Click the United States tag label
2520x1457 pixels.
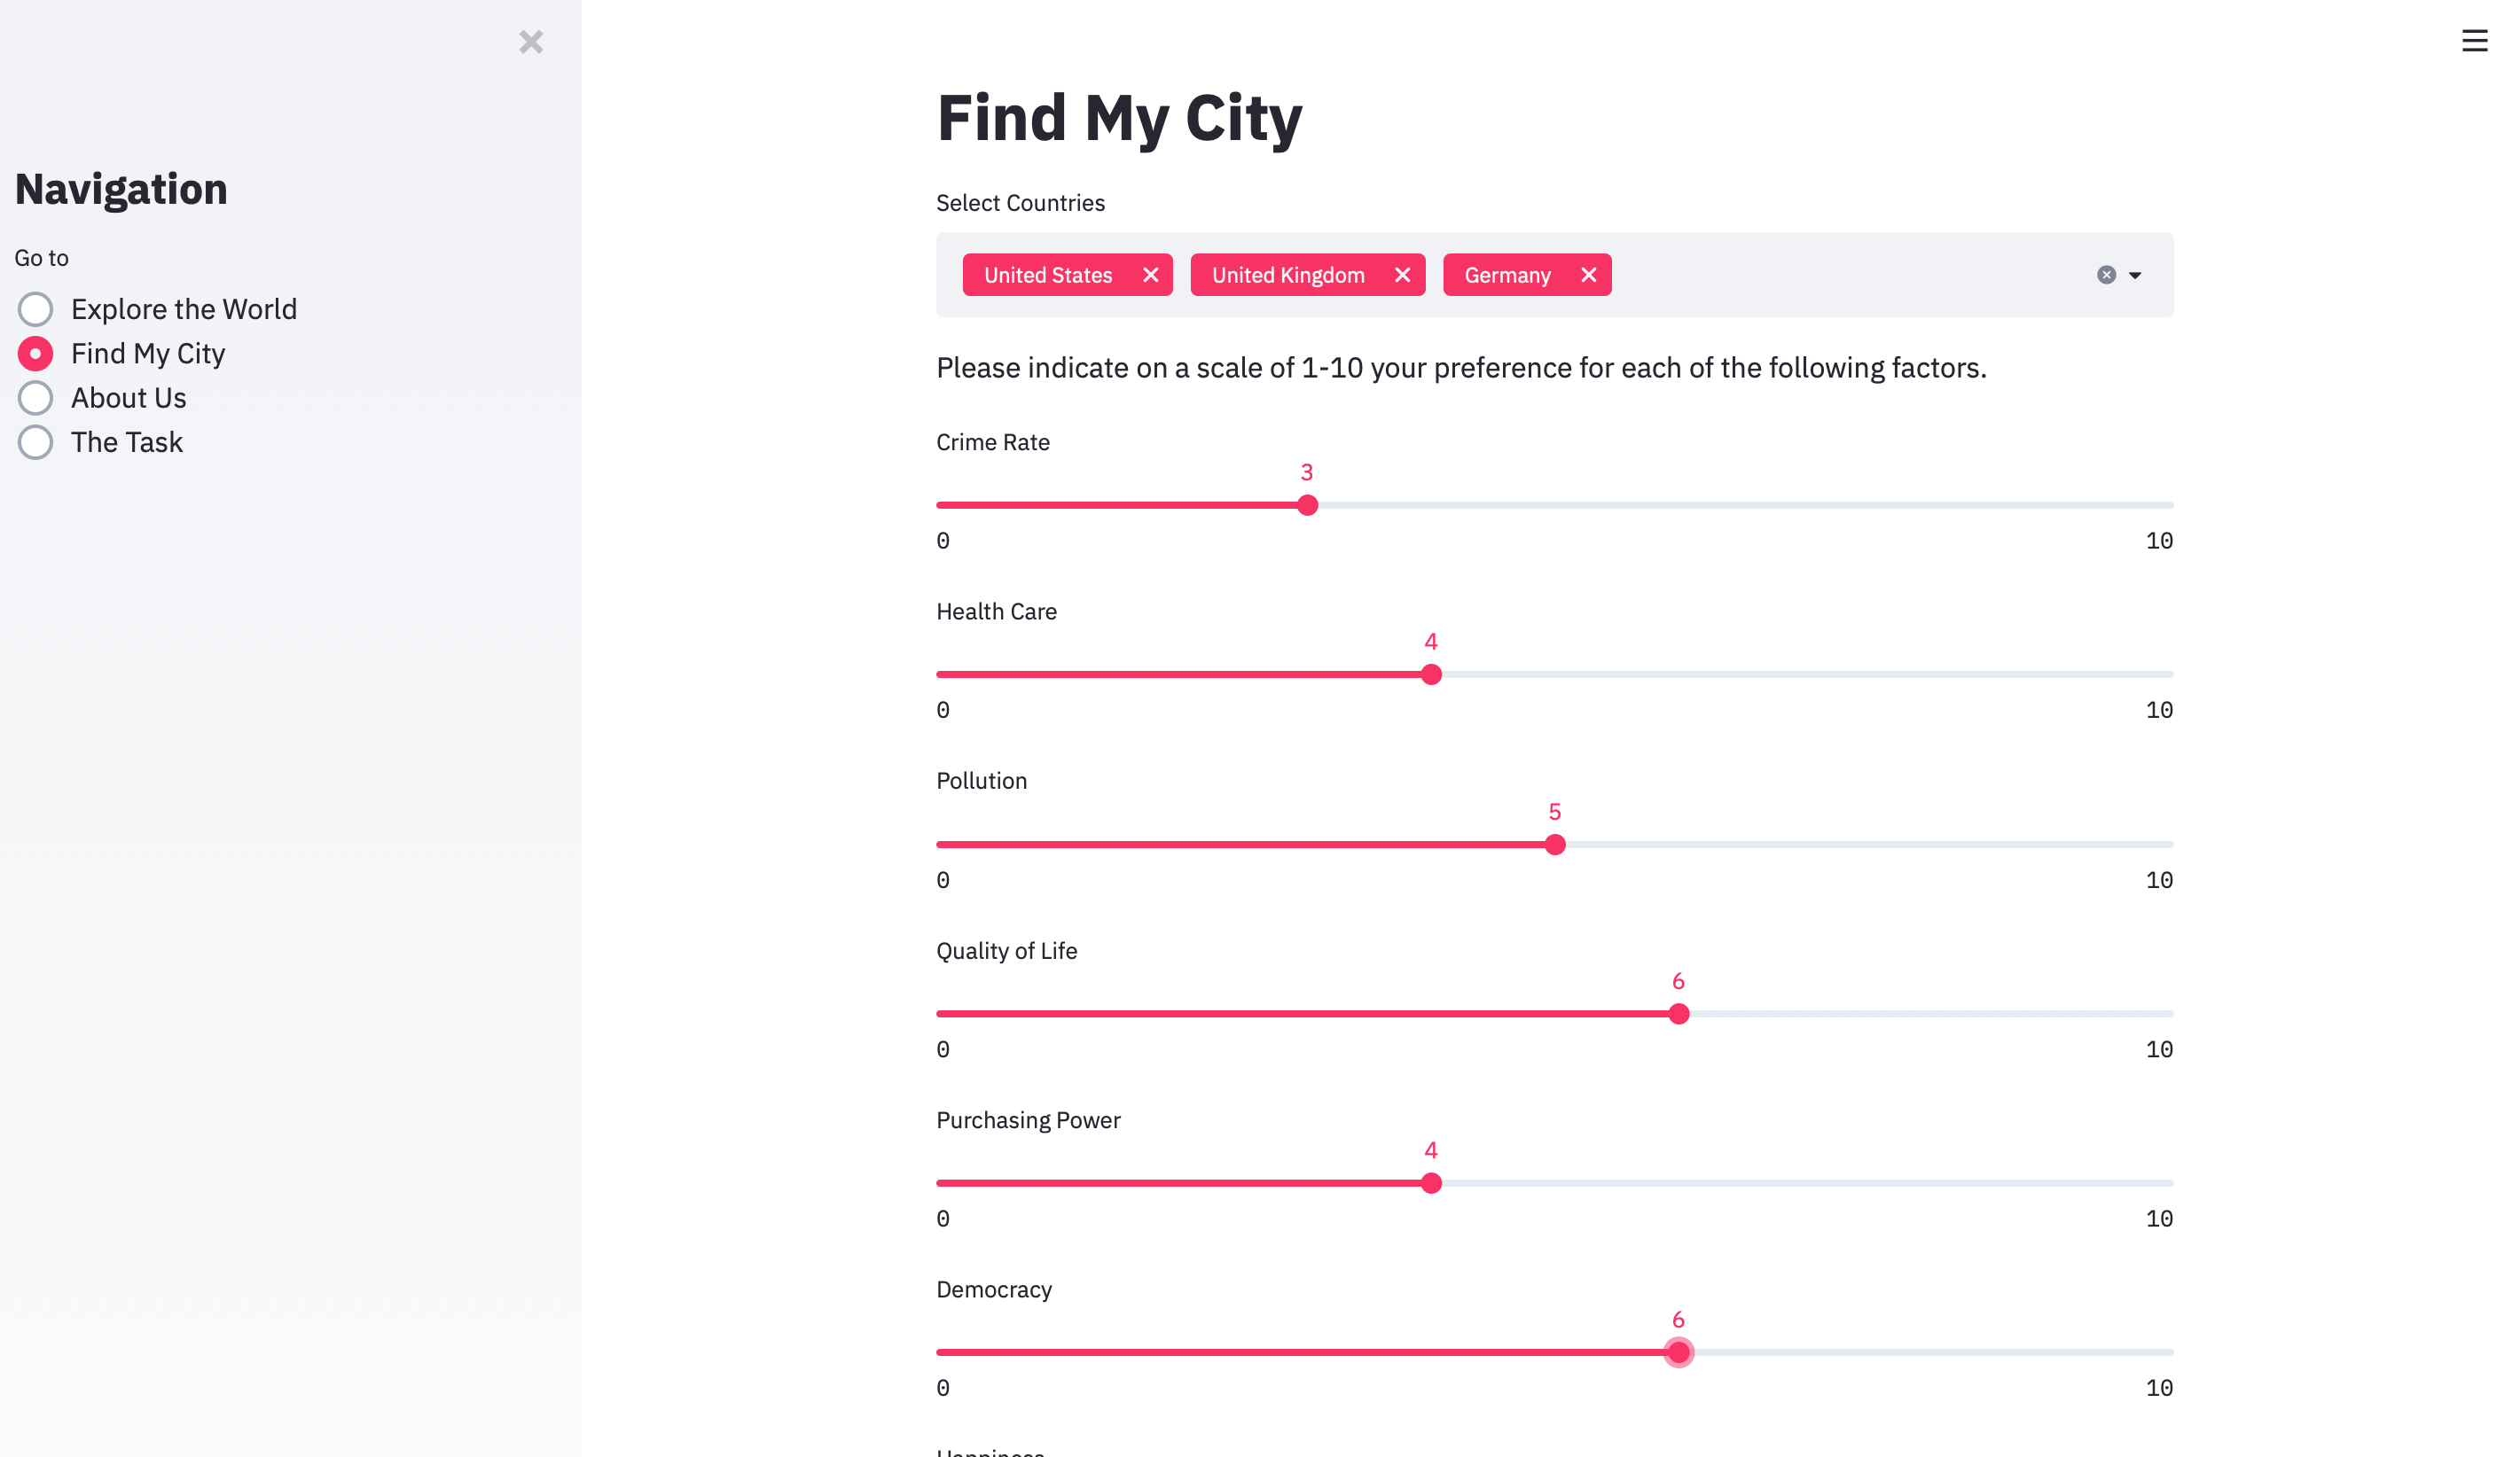pyautogui.click(x=1047, y=275)
